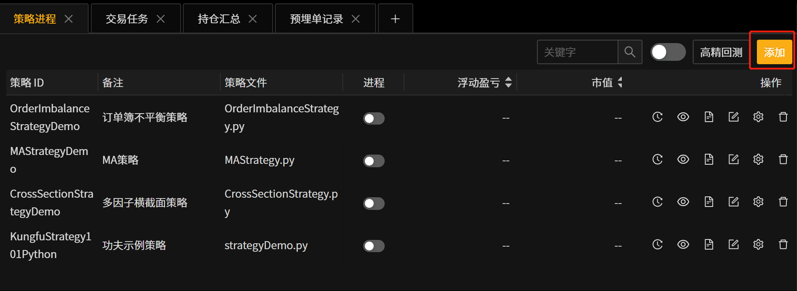Click the search magnifier icon

coord(630,52)
